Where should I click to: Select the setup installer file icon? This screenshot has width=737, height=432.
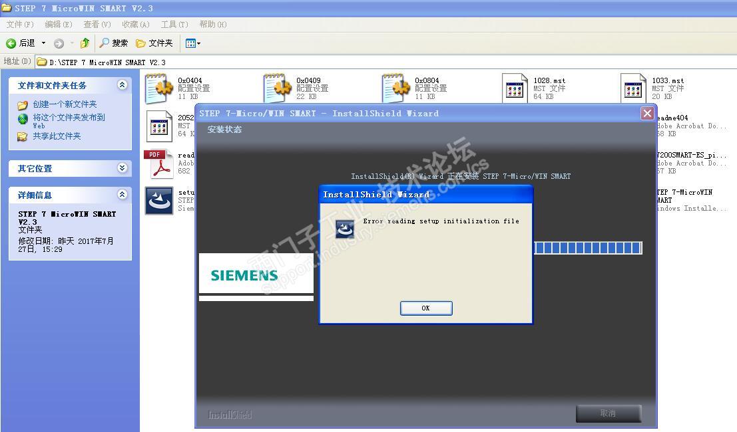coord(159,200)
